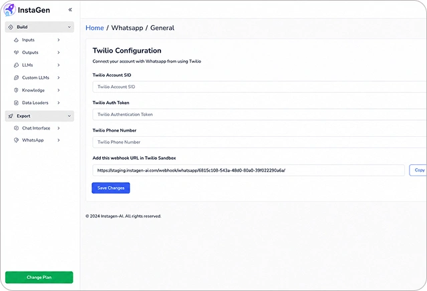Click the 'Twilio Auth Token' label
The height and width of the screenshot is (291, 427).
tap(111, 103)
